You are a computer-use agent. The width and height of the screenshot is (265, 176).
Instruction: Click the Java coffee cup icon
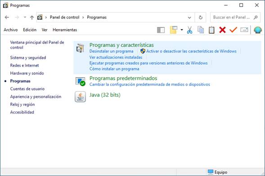80,97
